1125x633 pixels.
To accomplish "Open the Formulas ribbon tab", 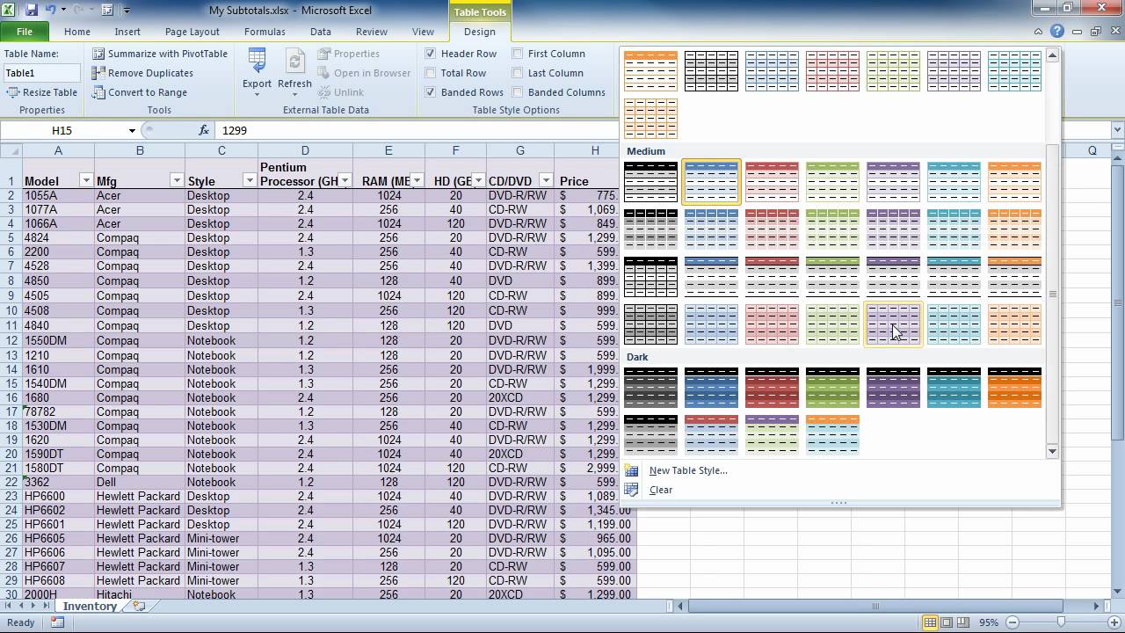I will 265,32.
